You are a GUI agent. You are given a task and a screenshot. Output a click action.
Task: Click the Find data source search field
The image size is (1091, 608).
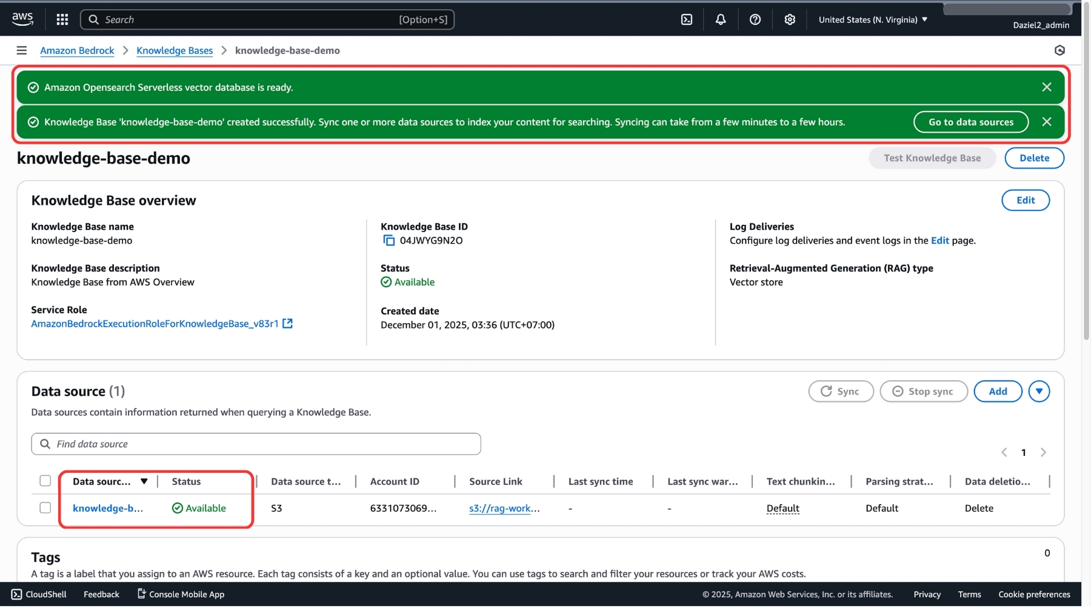click(256, 444)
